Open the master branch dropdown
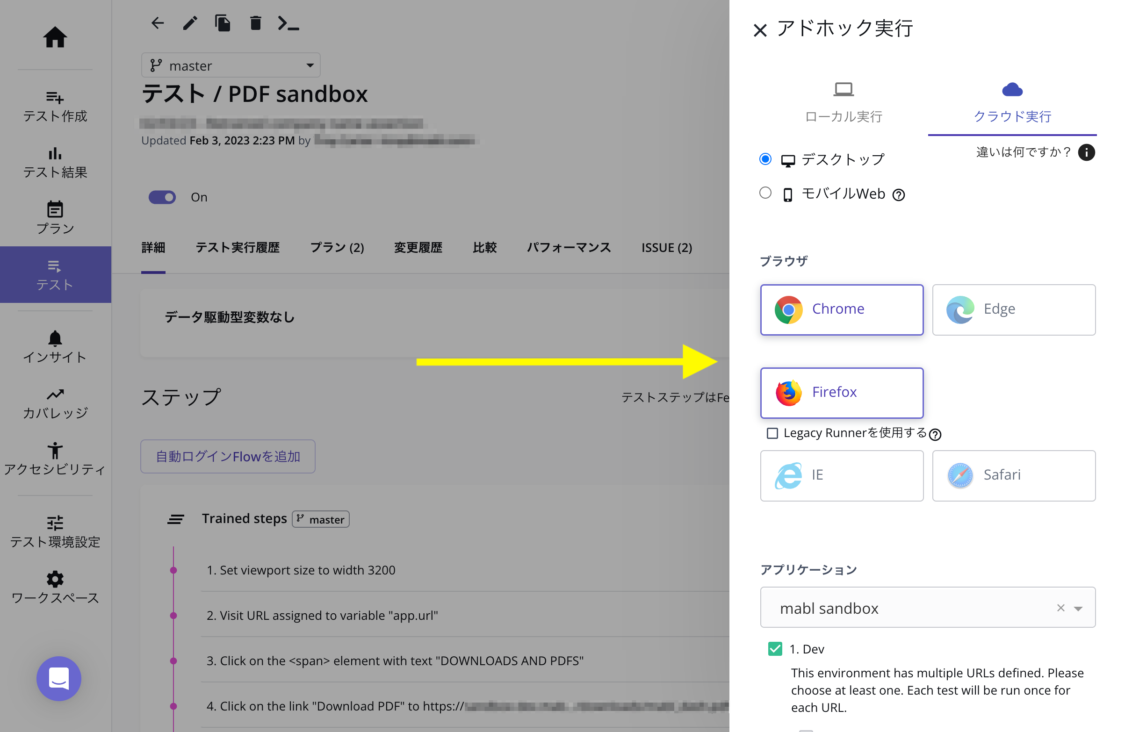This screenshot has width=1125, height=732. point(231,65)
